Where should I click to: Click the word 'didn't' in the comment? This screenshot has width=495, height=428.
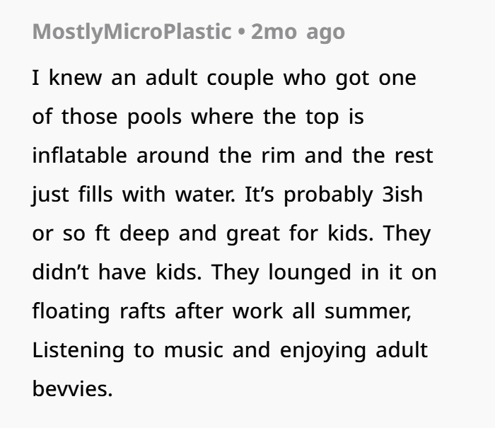coord(61,272)
